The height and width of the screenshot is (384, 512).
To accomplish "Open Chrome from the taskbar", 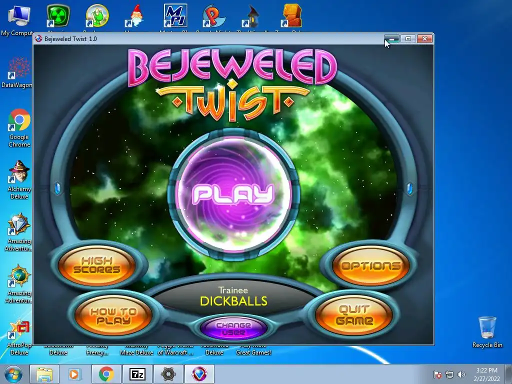I will tap(106, 374).
